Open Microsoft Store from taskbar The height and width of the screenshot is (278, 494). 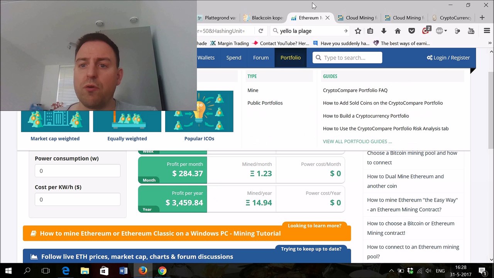click(104, 271)
